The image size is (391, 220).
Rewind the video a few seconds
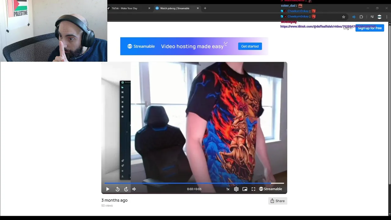pos(118,189)
